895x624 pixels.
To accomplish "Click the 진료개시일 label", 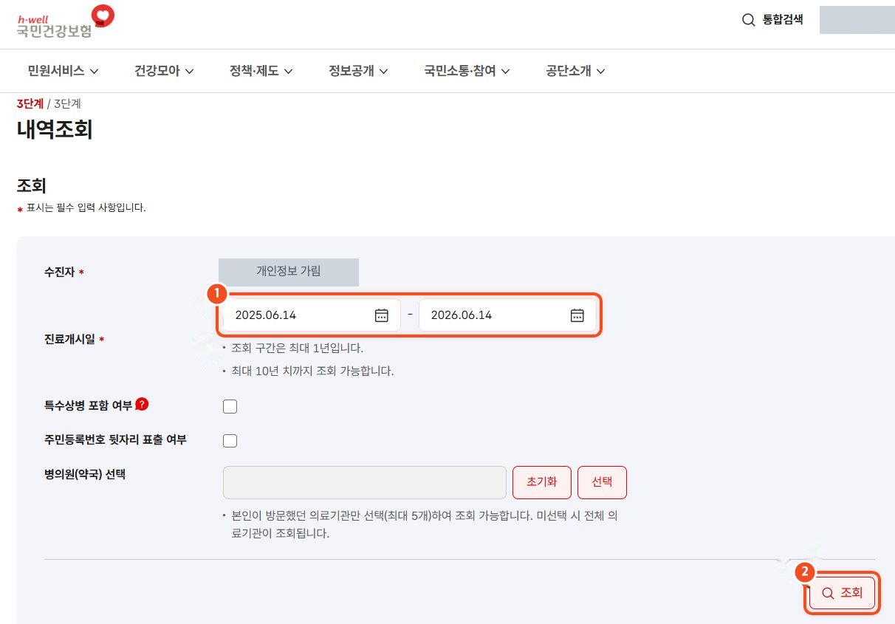I will click(69, 340).
